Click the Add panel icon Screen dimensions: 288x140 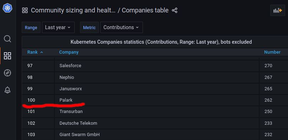coord(278,10)
